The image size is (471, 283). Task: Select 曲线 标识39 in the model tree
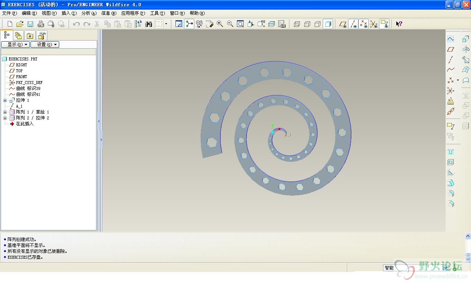28,88
